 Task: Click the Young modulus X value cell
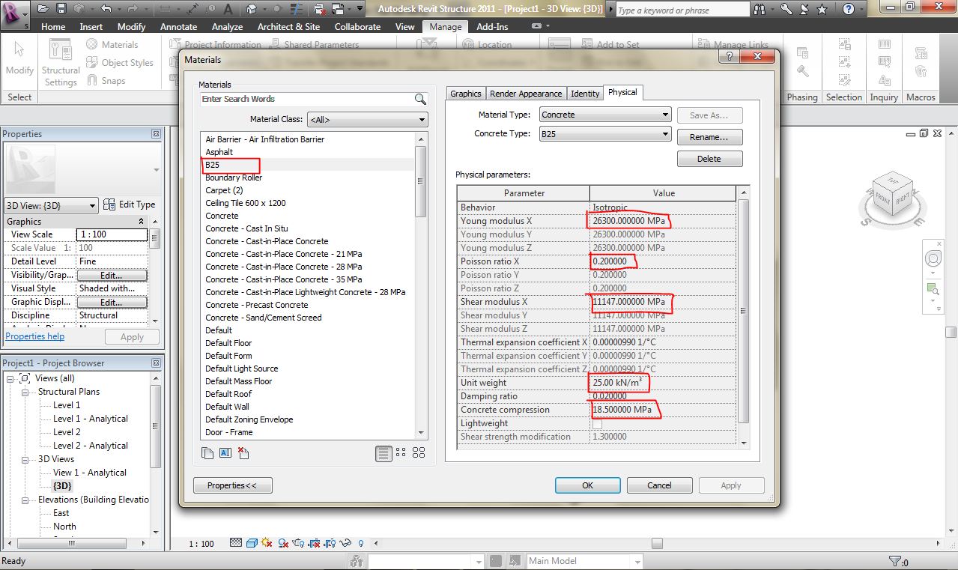click(663, 221)
